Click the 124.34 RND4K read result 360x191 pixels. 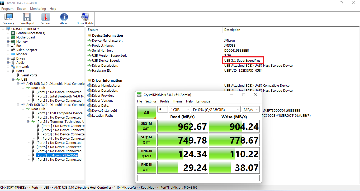(183, 154)
